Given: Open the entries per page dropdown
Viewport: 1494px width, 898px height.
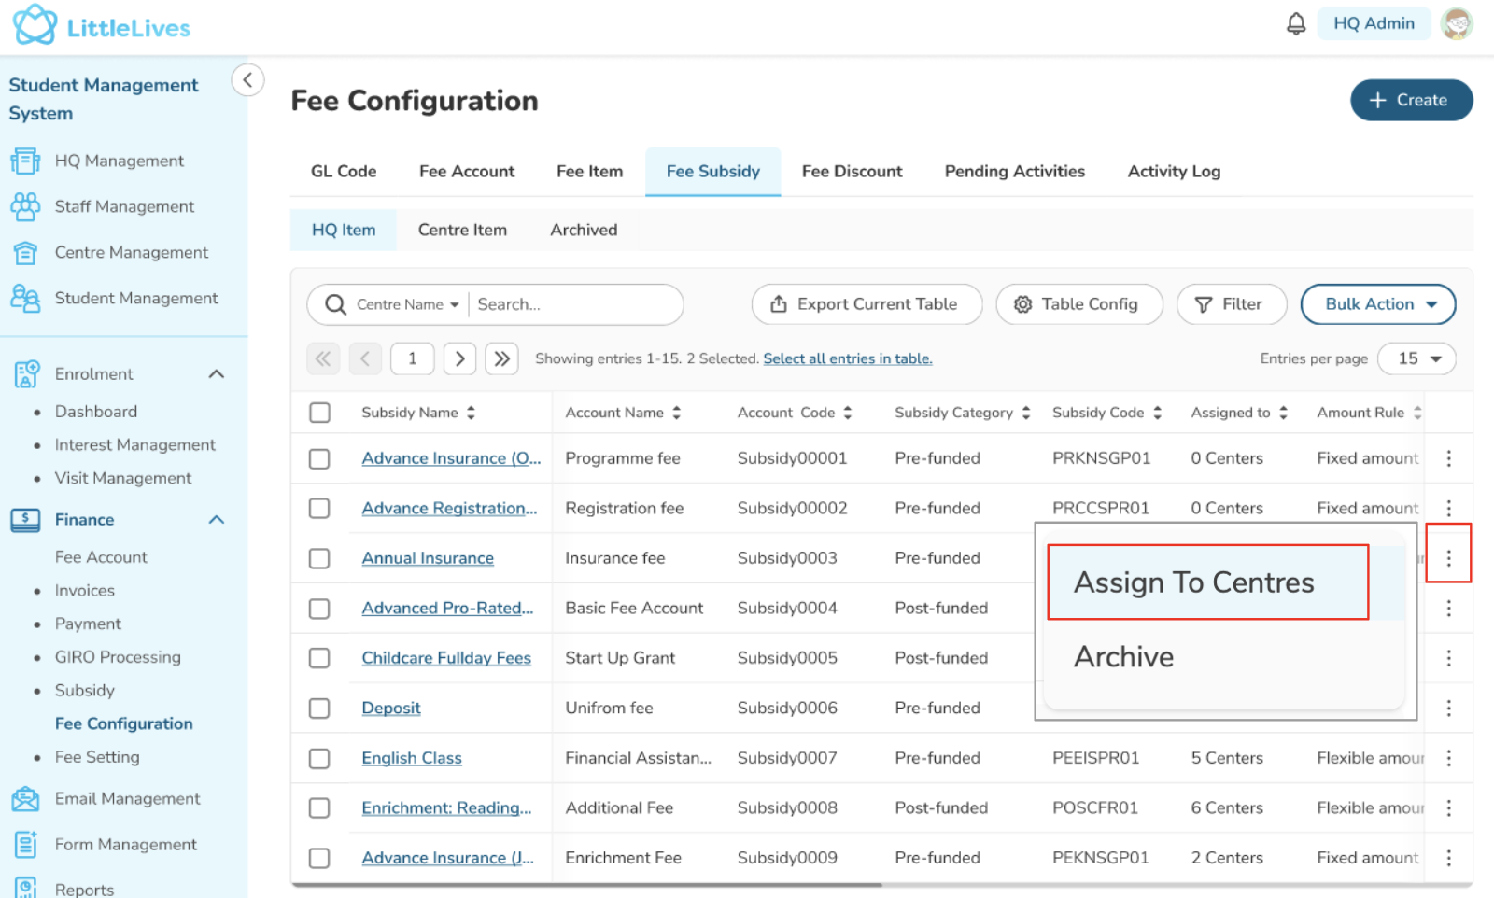Looking at the screenshot, I should 1416,358.
